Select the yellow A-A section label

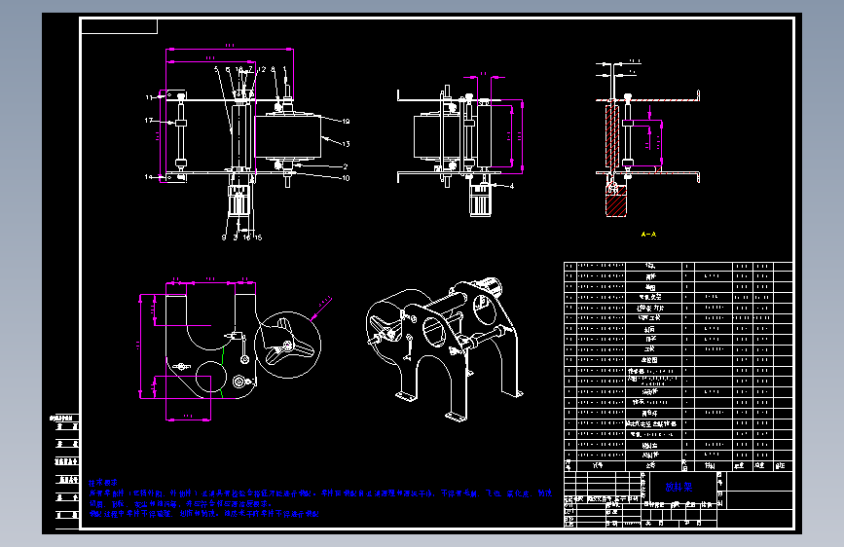[648, 235]
